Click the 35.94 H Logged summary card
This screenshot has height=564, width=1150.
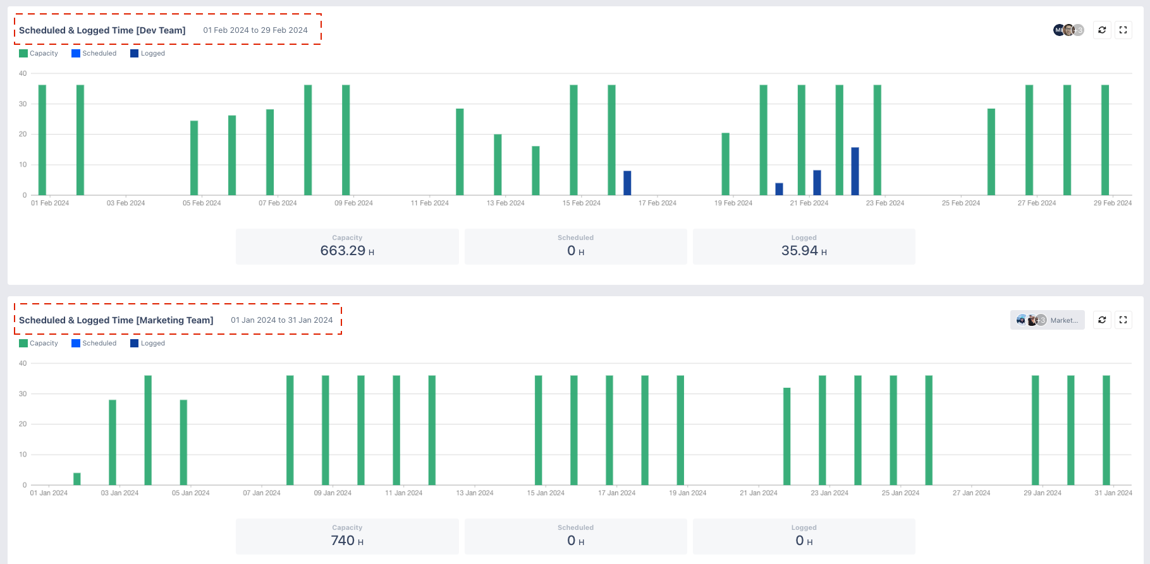[804, 246]
